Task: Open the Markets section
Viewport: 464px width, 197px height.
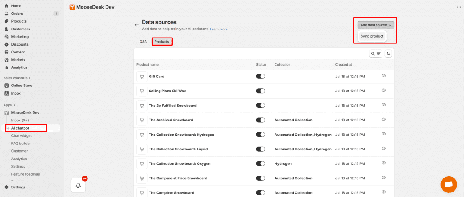Action: click(18, 60)
